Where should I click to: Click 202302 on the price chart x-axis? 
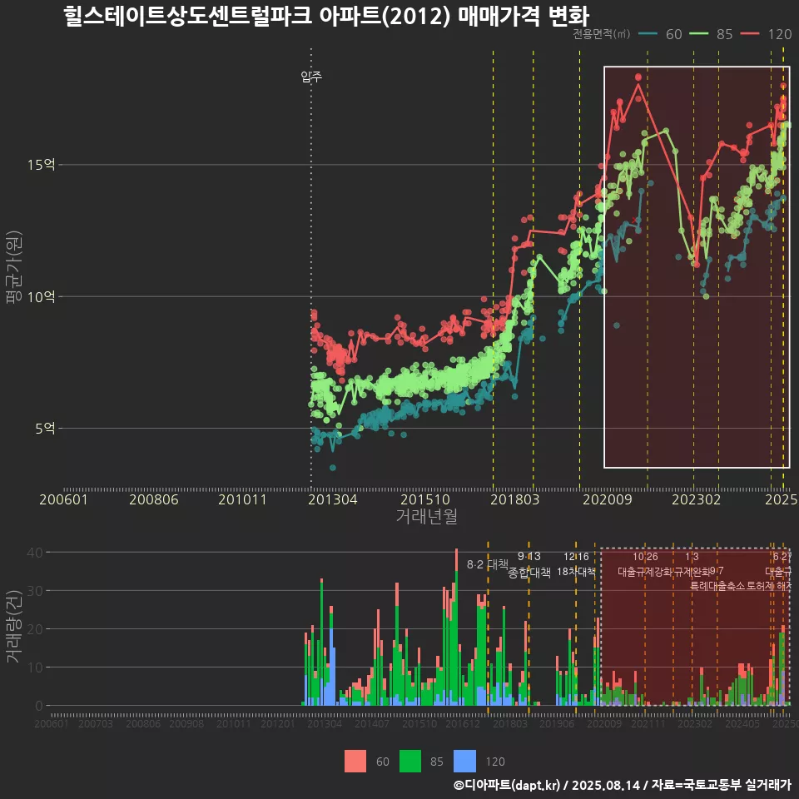point(696,499)
